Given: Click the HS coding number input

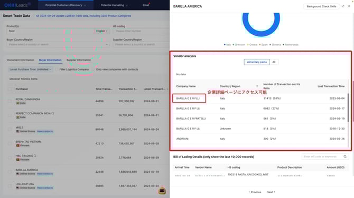Looking at the screenshot, I should point(141,31).
